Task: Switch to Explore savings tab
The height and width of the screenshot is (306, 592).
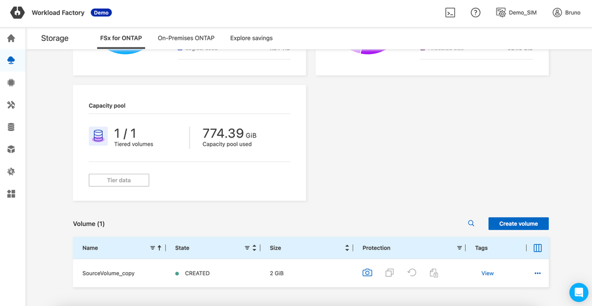Action: (251, 38)
